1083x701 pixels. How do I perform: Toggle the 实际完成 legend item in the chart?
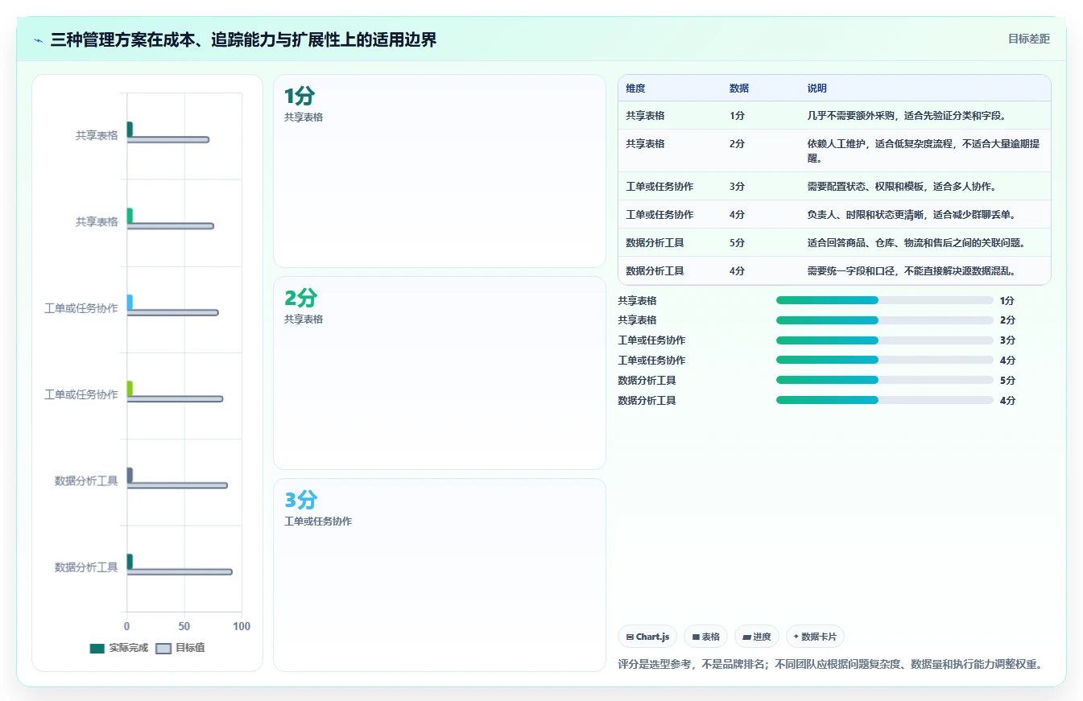[119, 648]
